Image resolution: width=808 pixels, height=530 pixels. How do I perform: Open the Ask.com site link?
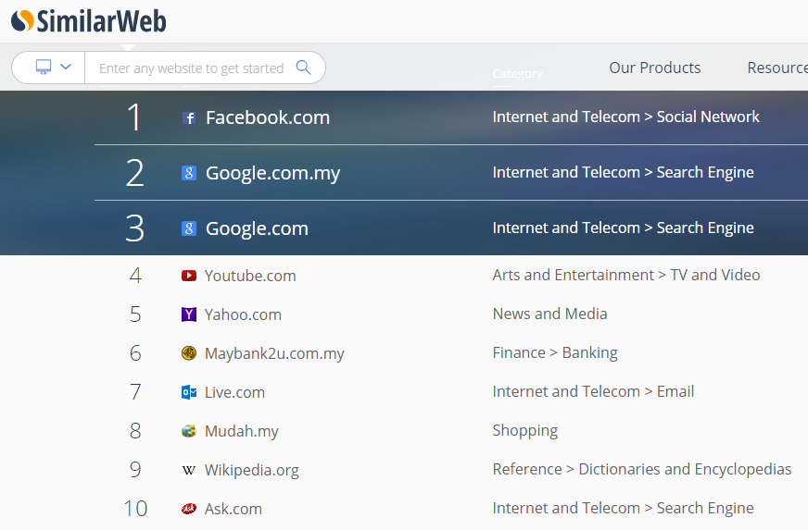click(x=233, y=509)
